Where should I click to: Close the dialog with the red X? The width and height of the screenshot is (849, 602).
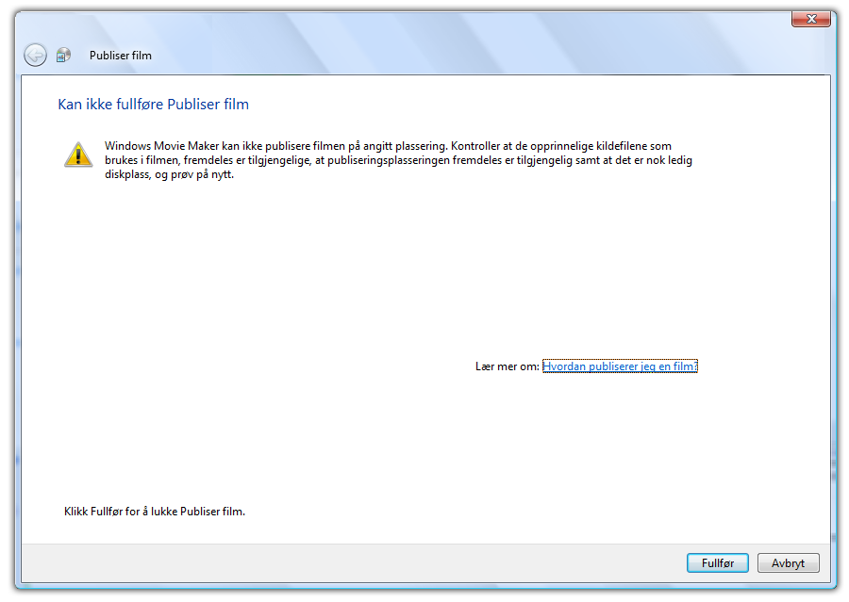point(810,19)
